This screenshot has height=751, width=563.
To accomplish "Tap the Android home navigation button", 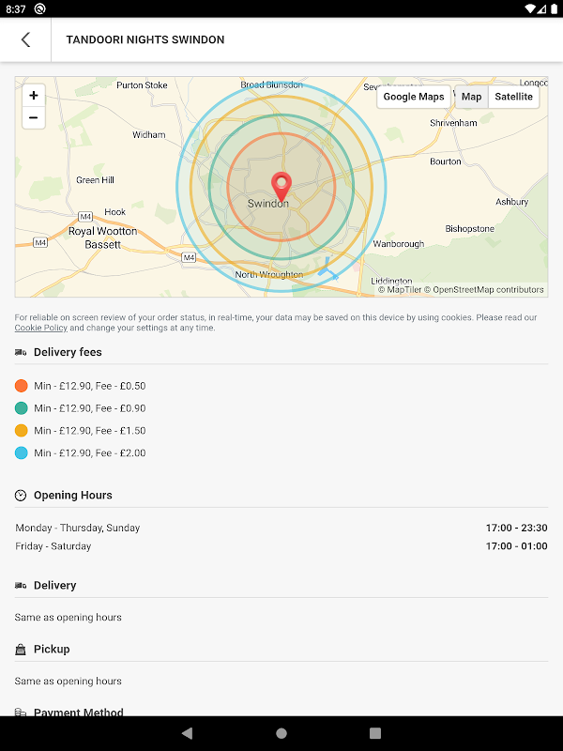I will 281,733.
